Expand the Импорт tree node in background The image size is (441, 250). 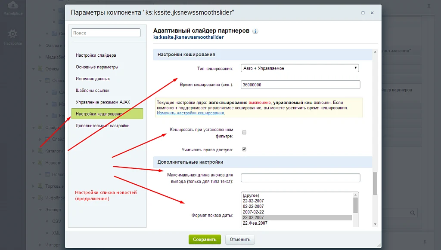click(x=40, y=245)
